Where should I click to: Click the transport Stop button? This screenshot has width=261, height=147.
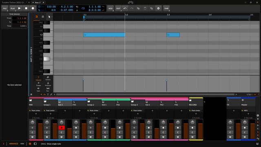pyautogui.click(x=26, y=8)
